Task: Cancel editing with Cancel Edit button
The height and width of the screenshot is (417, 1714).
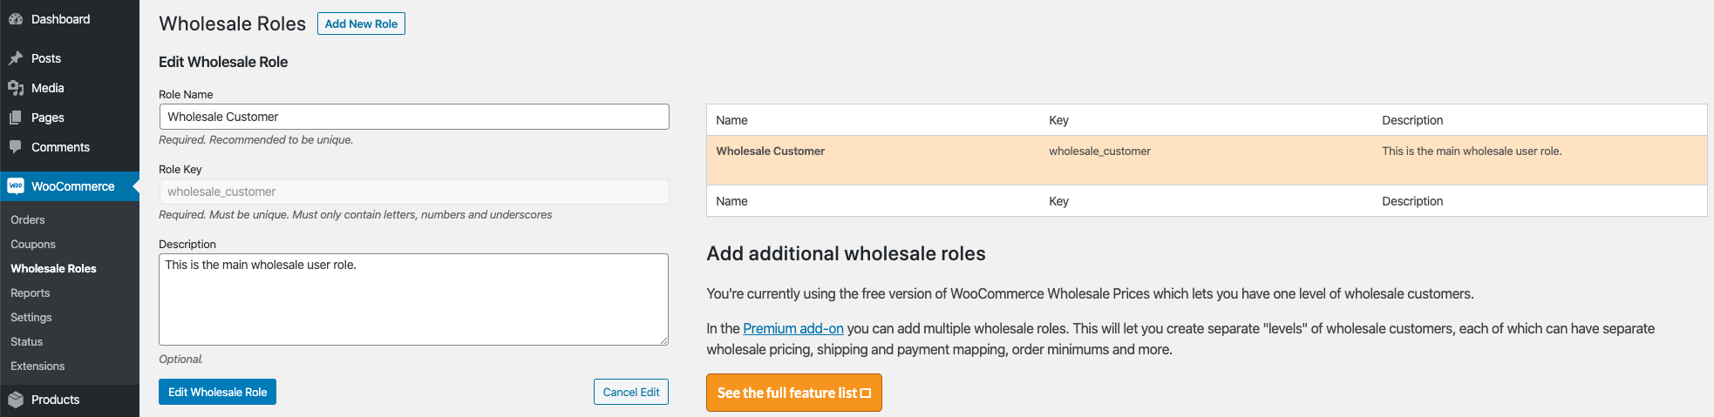Action: pyautogui.click(x=630, y=392)
